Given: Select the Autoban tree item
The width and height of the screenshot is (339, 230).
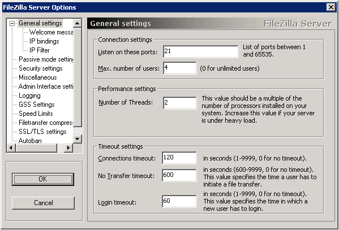Looking at the screenshot, I should coord(30,141).
